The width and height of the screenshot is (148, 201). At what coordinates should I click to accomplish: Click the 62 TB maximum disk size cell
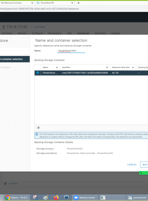click(115, 73)
